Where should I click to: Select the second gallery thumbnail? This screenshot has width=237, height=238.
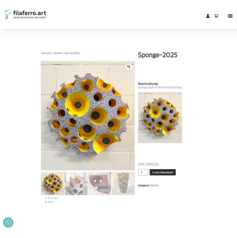point(76,184)
